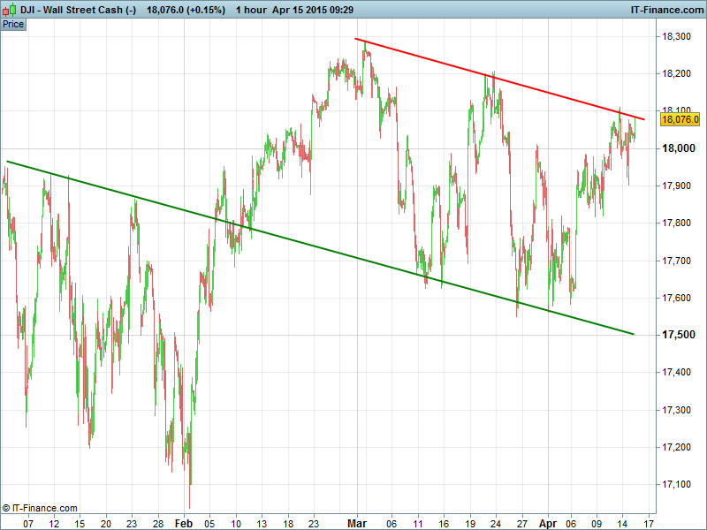Click the yellow 18,076.0 current price tag
707x530 pixels.
click(680, 119)
